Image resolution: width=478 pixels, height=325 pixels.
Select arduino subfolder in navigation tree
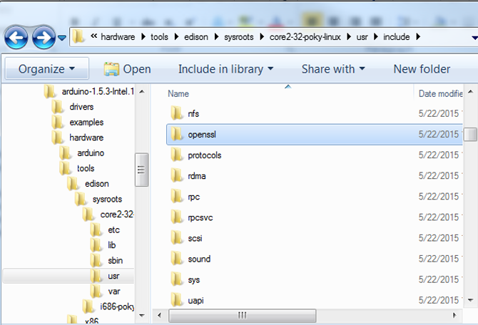click(91, 153)
